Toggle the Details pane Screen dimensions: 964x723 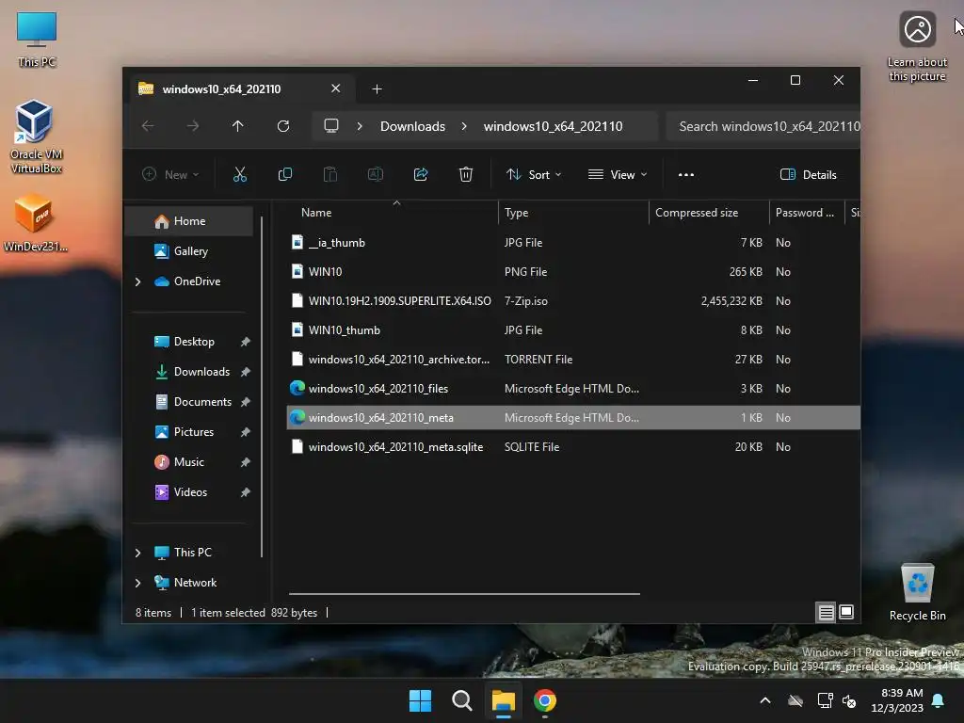point(808,174)
